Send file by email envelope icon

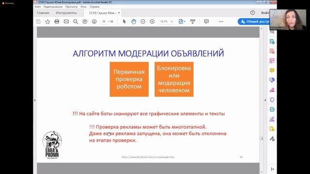66,21
